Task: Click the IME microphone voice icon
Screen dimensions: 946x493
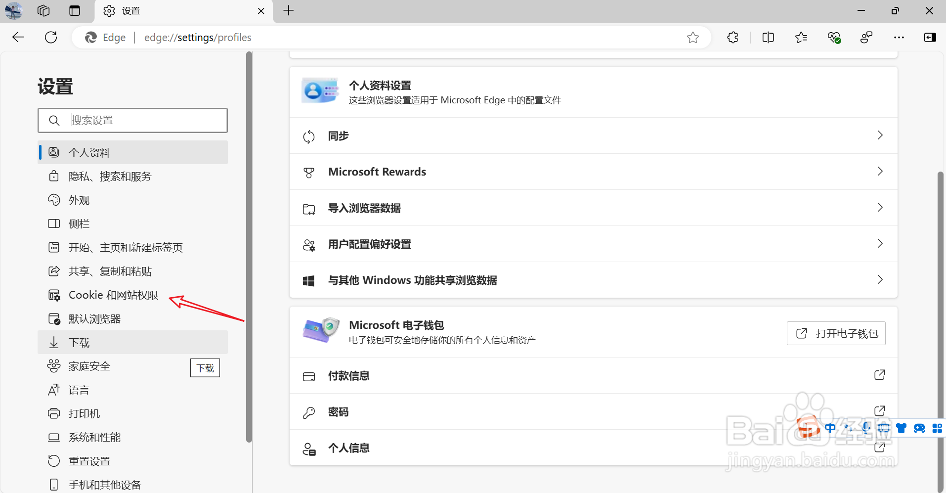Action: click(x=866, y=428)
